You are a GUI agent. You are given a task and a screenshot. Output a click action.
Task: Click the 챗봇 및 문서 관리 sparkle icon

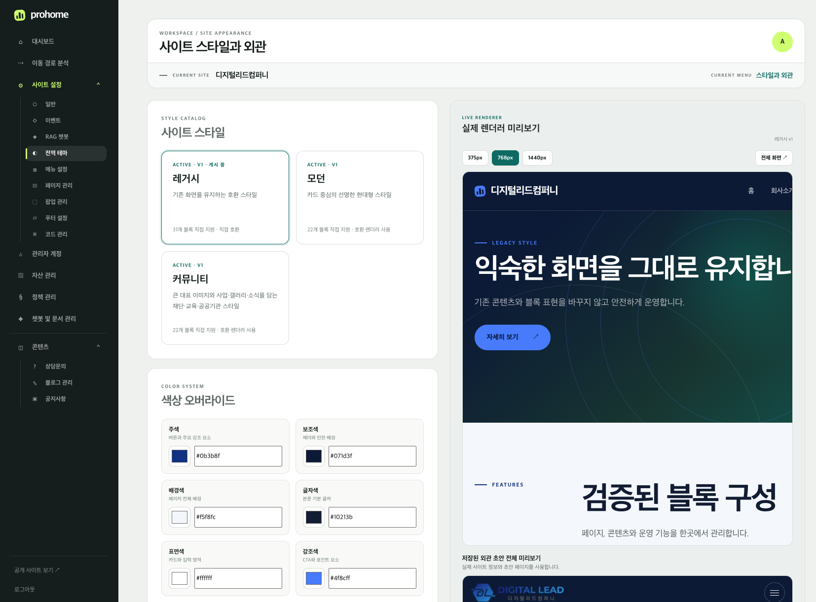(21, 319)
